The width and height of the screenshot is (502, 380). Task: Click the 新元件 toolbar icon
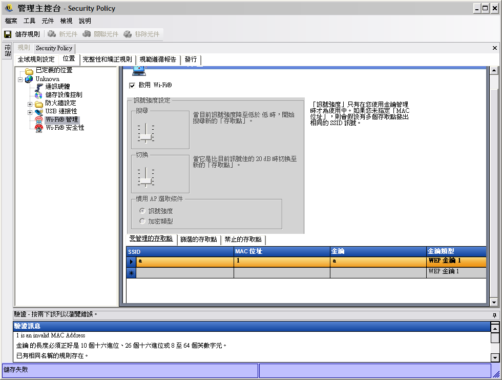pyautogui.click(x=52, y=34)
